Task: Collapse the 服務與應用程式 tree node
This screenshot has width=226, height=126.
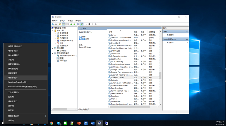Action: coord(53,53)
